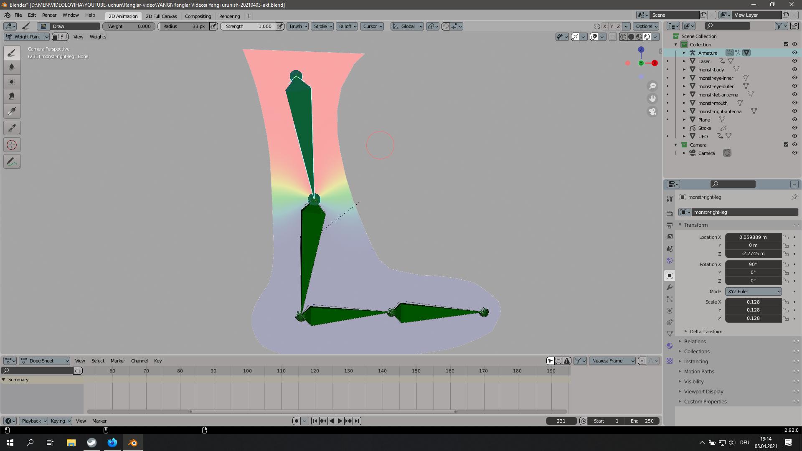This screenshot has width=802, height=451.
Task: Uncheck the Camera collection checkbox
Action: (786, 144)
